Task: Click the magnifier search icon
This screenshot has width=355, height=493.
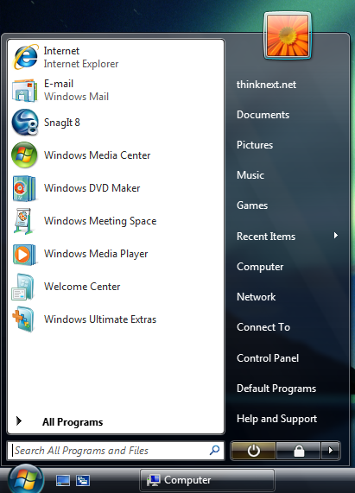Action: [214, 450]
